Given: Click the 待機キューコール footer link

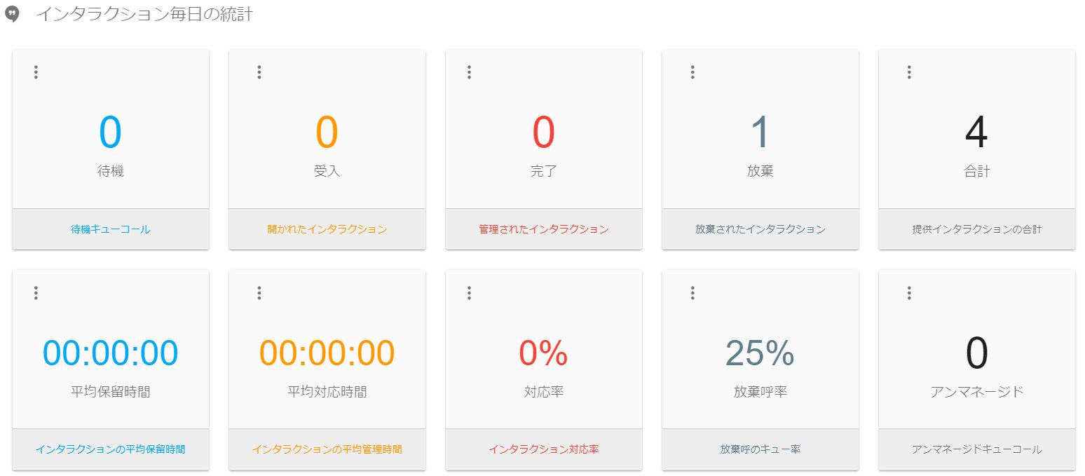Looking at the screenshot, I should point(110,229).
